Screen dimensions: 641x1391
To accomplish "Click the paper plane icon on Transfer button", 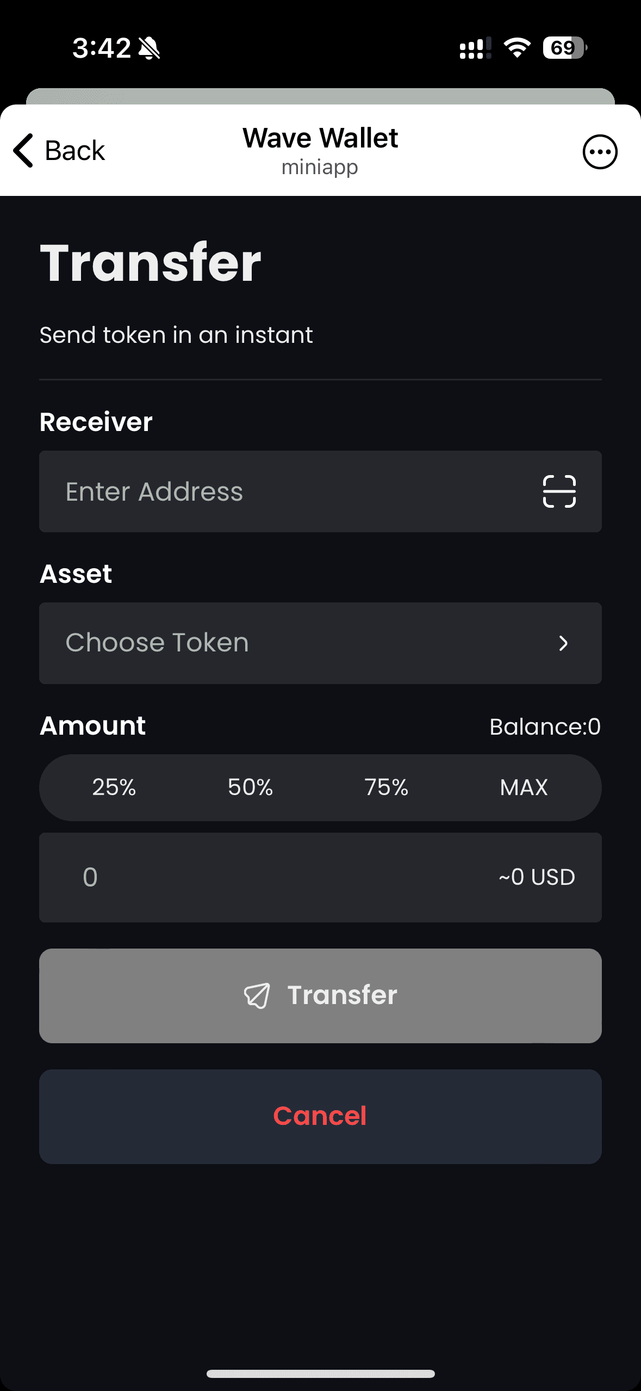I will [x=257, y=996].
